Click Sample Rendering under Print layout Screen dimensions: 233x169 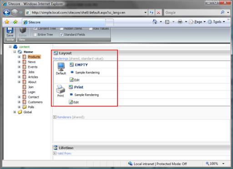(x=86, y=95)
